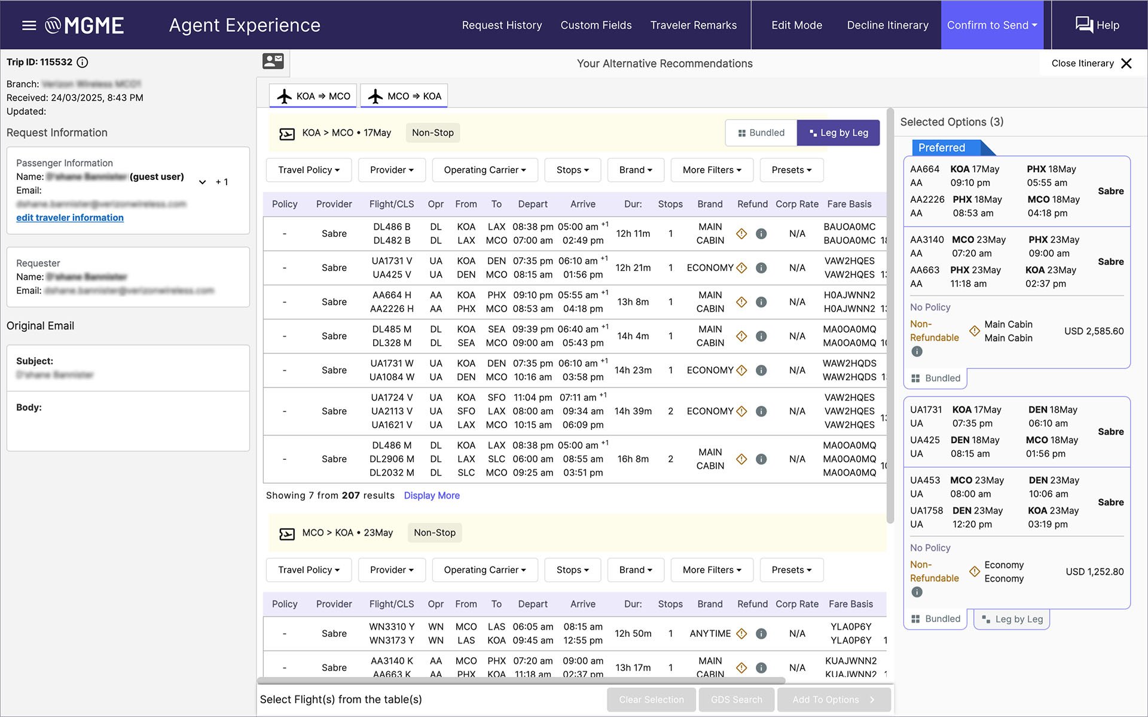Open Operating Carrier dropdown for KOA > MCO

click(485, 170)
